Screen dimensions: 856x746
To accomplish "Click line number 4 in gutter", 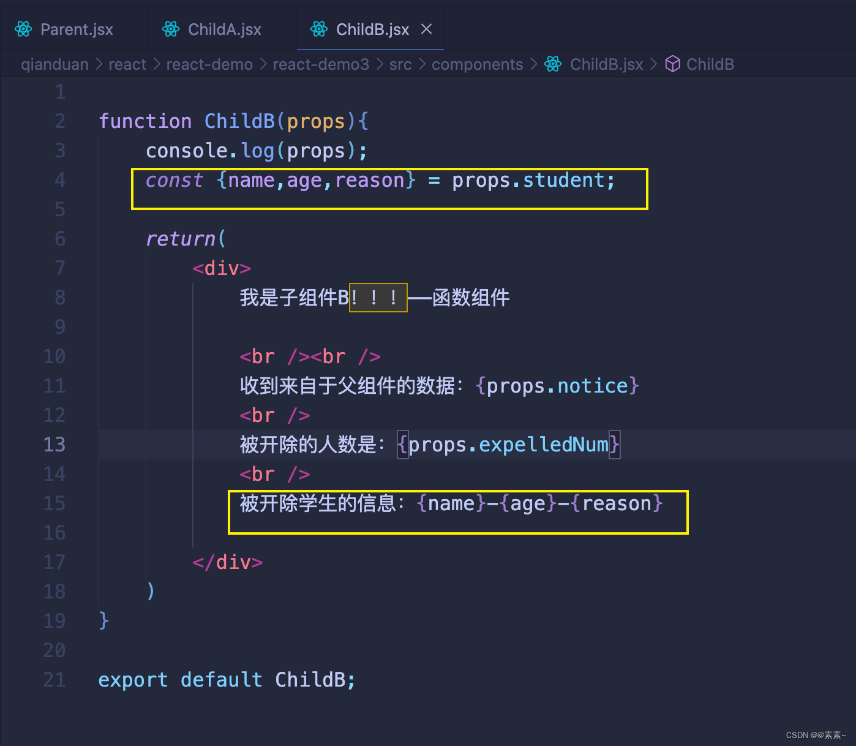I will [x=60, y=180].
